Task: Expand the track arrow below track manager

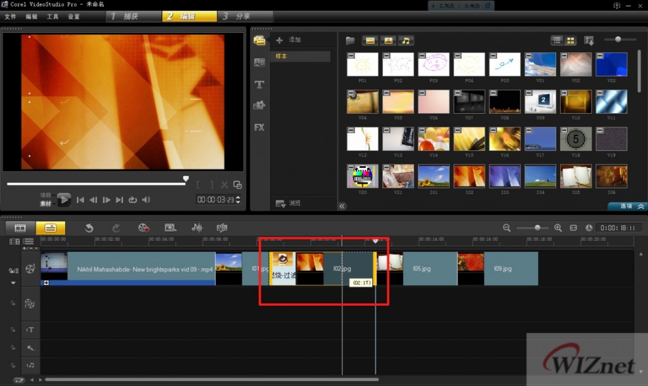Action: pos(13,282)
